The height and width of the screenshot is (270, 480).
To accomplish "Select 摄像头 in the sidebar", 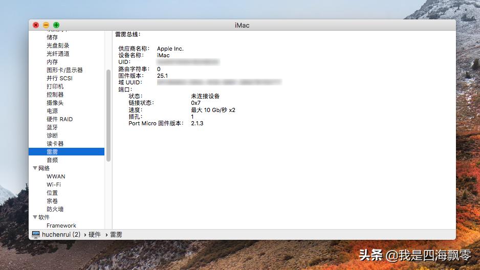I will (55, 103).
